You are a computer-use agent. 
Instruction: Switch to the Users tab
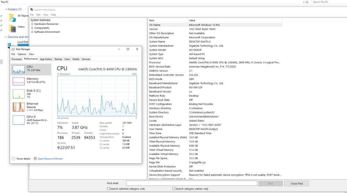67,59
